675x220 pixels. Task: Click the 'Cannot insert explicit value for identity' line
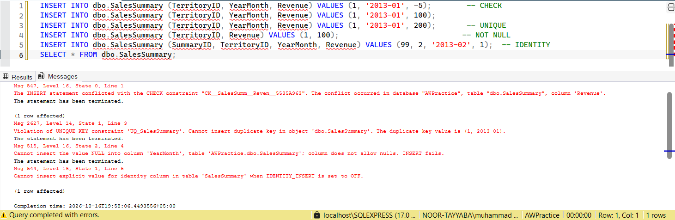pyautogui.click(x=189, y=176)
